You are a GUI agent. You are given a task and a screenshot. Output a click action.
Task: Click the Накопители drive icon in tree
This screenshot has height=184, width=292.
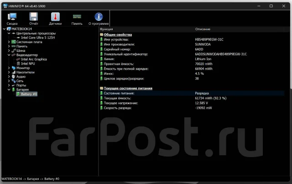click(x=14, y=72)
